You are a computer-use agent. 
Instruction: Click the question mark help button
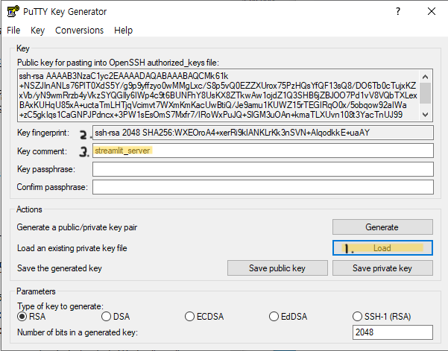(398, 11)
